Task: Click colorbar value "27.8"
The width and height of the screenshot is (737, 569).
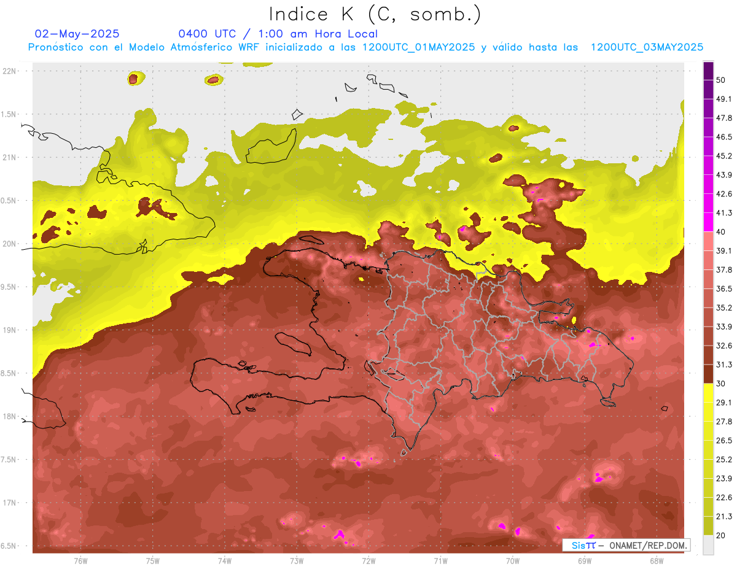Action: click(724, 422)
